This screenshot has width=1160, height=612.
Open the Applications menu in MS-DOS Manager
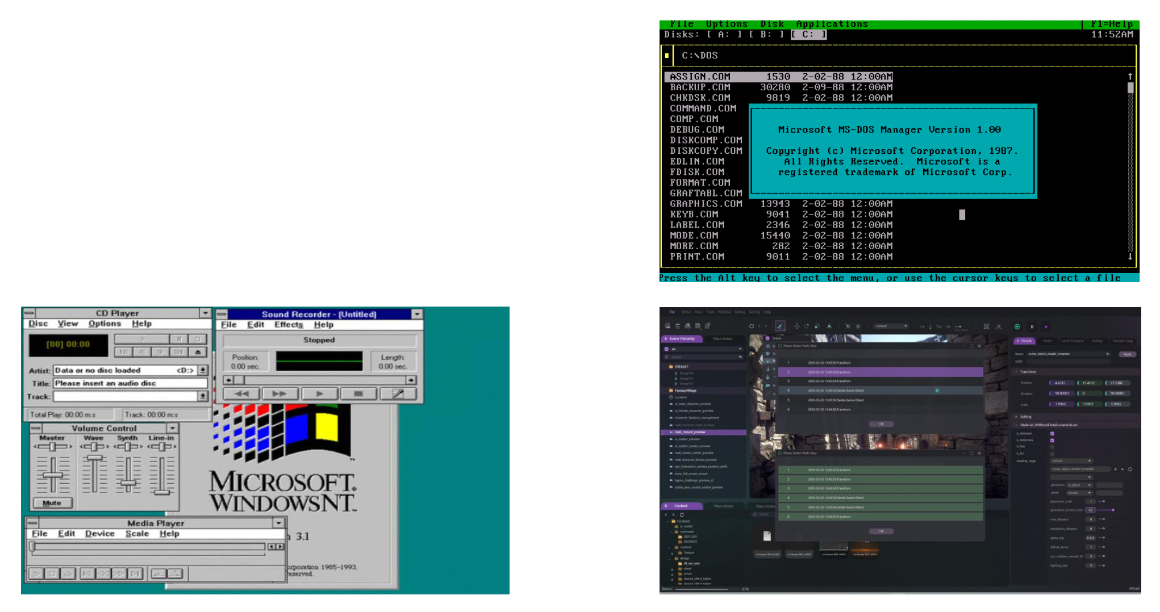832,24
